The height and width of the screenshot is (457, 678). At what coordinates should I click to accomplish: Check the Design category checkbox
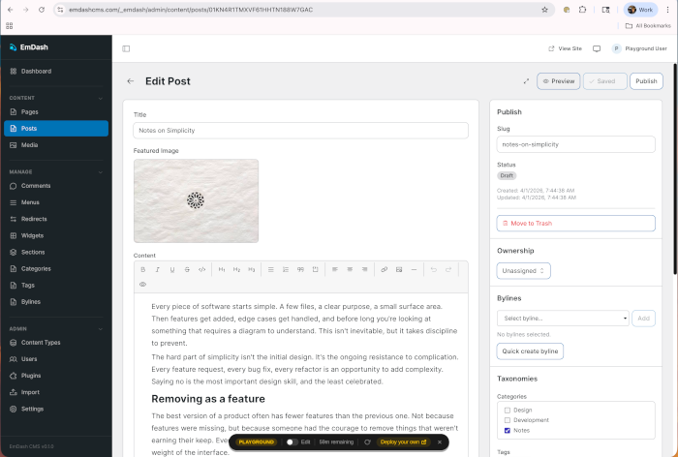[x=508, y=410]
